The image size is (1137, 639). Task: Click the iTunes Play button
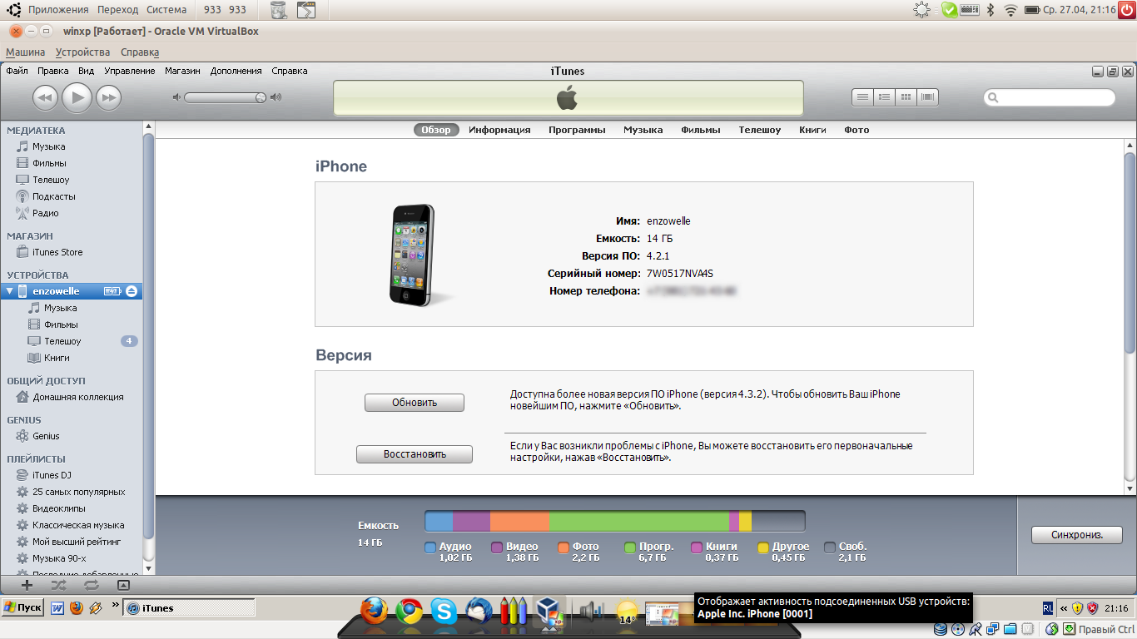click(77, 98)
